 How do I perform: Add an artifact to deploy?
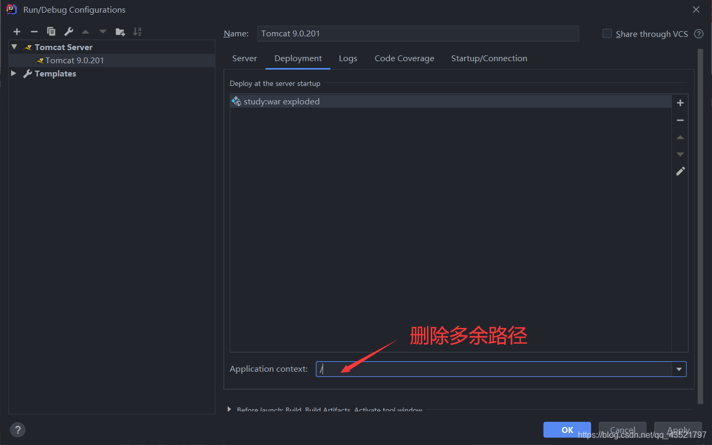[x=680, y=103]
